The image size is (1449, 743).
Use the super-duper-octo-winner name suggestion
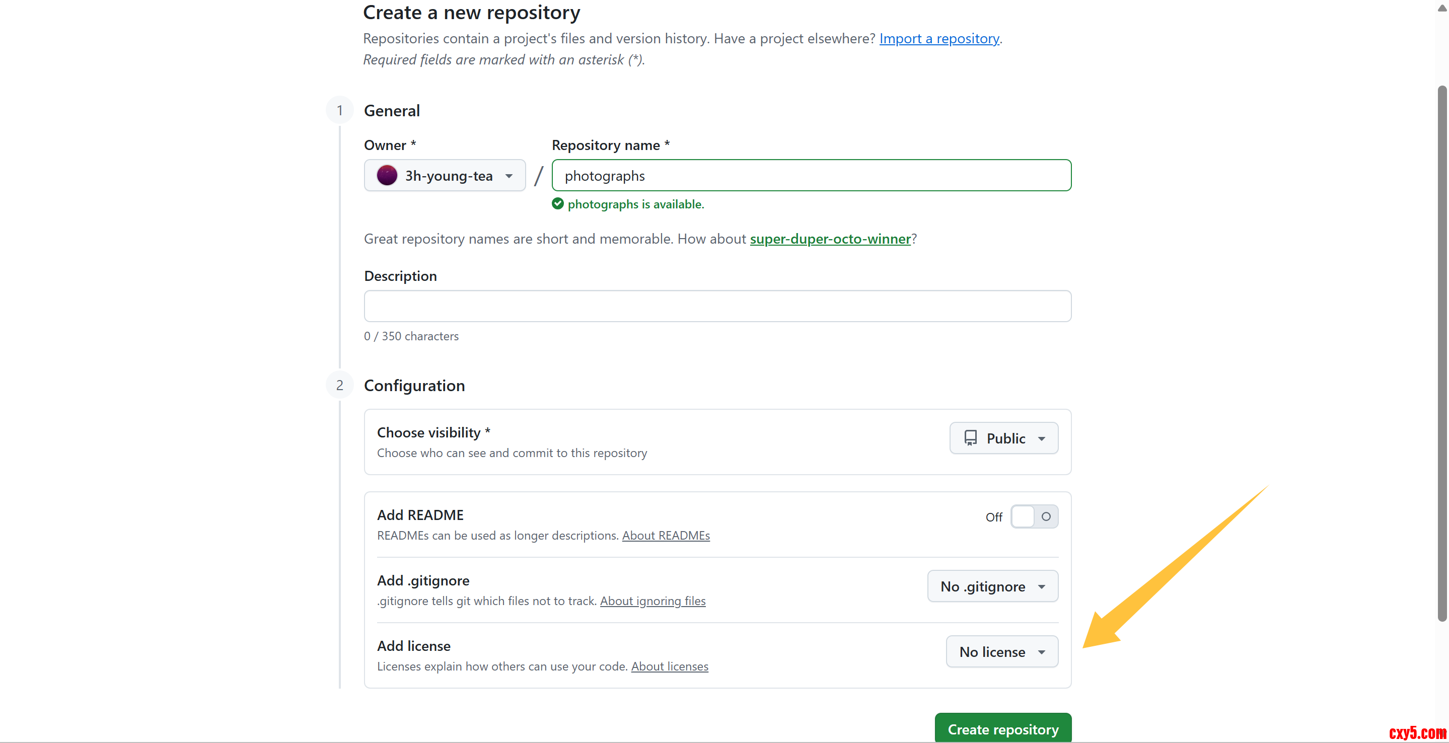[830, 239]
